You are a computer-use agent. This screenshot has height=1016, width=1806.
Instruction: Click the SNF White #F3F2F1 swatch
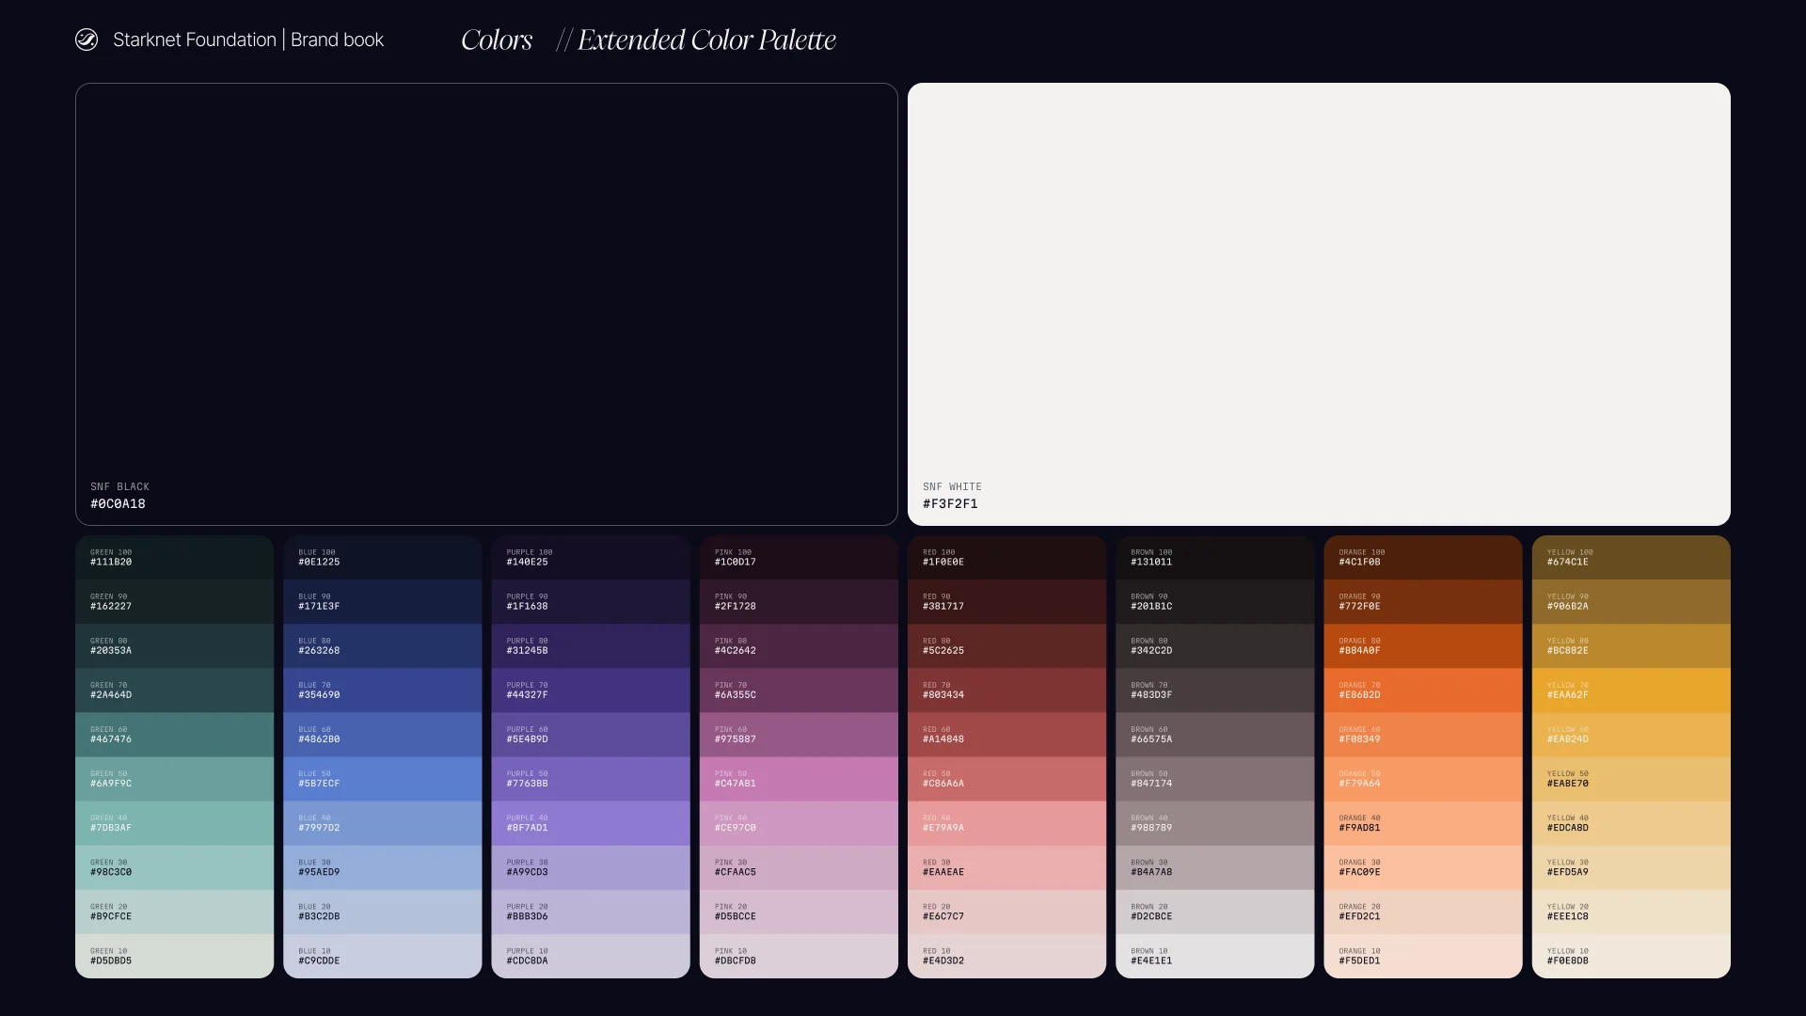(1319, 304)
